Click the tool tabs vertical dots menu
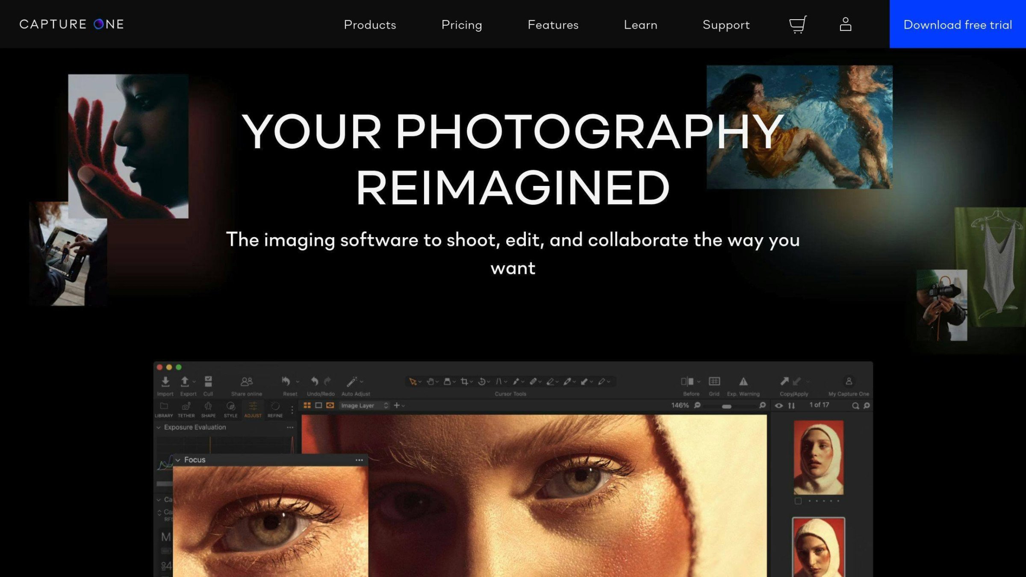This screenshot has height=577, width=1026. (292, 410)
